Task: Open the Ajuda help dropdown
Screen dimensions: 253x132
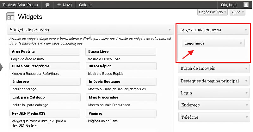Action: (x=238, y=12)
